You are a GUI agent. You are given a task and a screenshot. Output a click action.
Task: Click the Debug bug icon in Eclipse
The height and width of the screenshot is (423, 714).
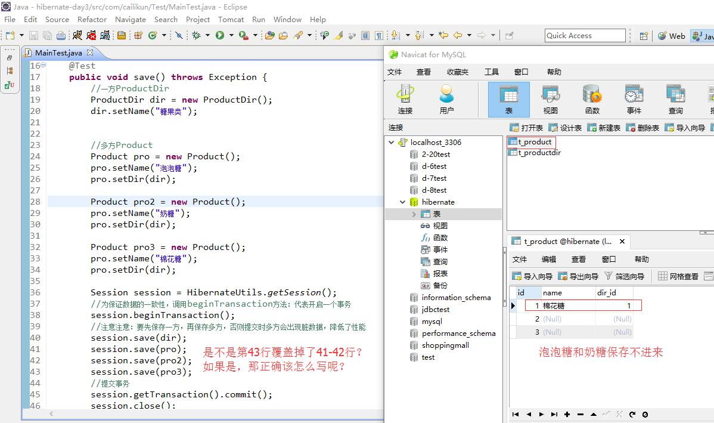pyautogui.click(x=196, y=35)
